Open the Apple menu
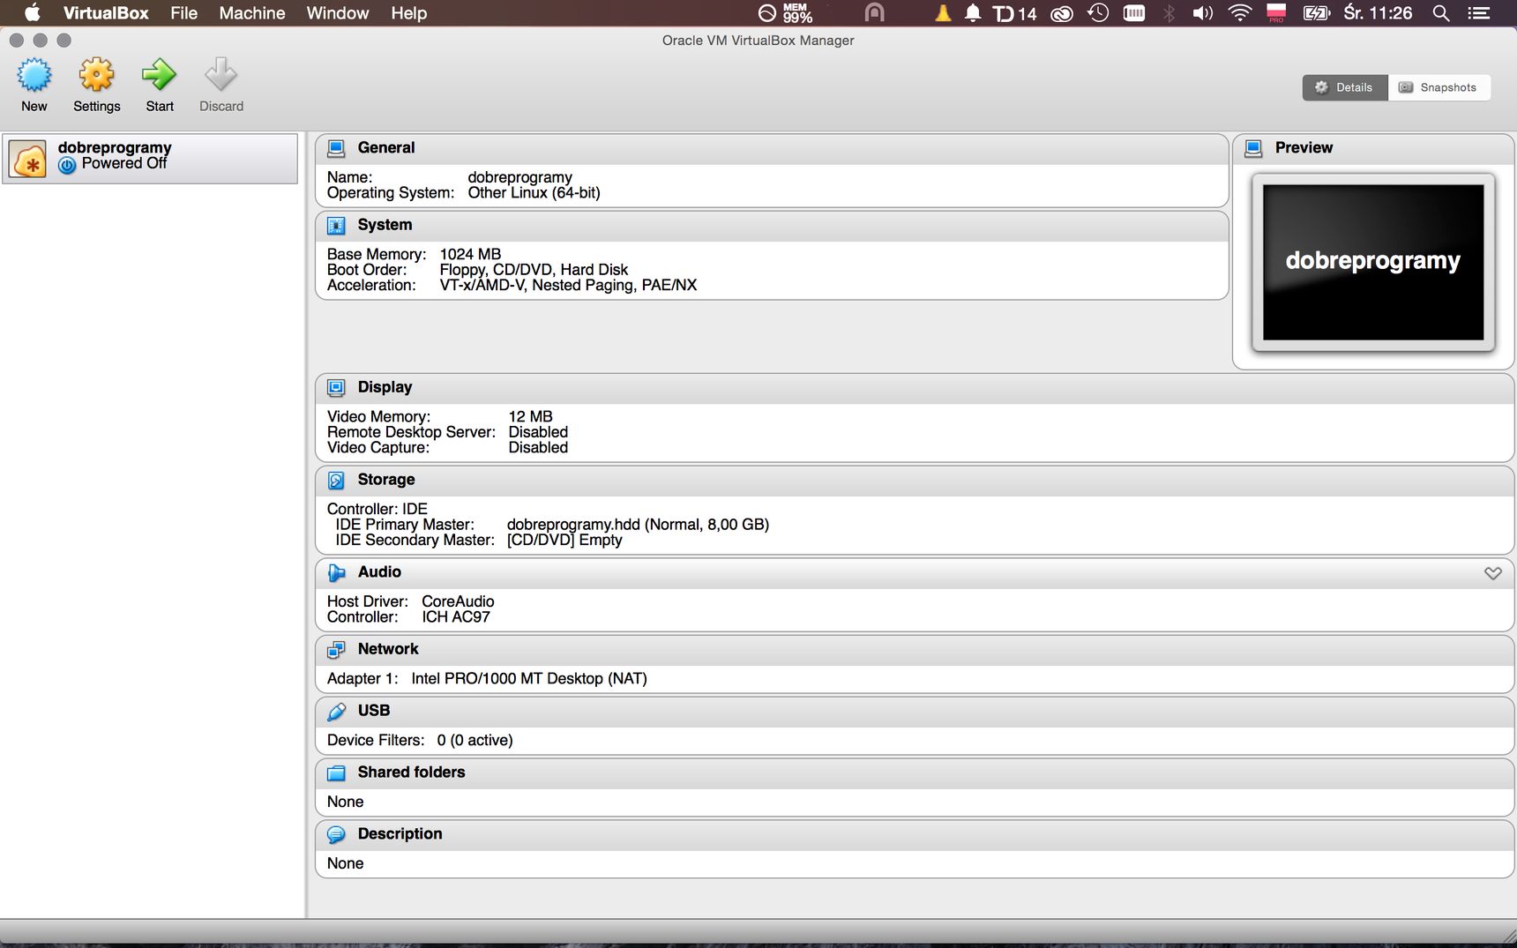The width and height of the screenshot is (1517, 948). point(32,12)
